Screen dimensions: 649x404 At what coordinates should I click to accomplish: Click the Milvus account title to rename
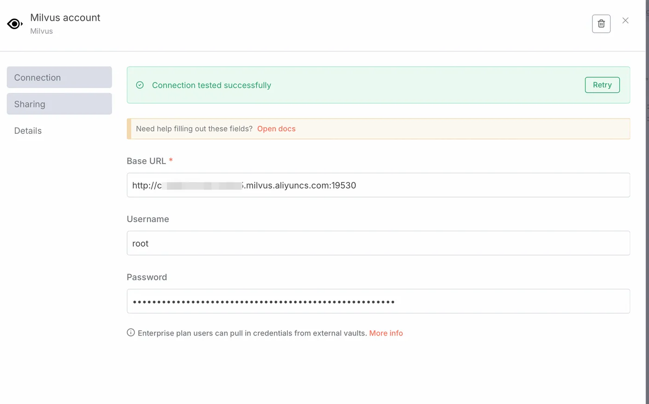(65, 18)
